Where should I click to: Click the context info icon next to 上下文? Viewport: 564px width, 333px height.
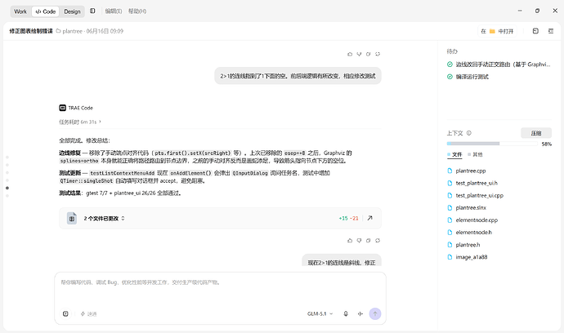(x=468, y=133)
